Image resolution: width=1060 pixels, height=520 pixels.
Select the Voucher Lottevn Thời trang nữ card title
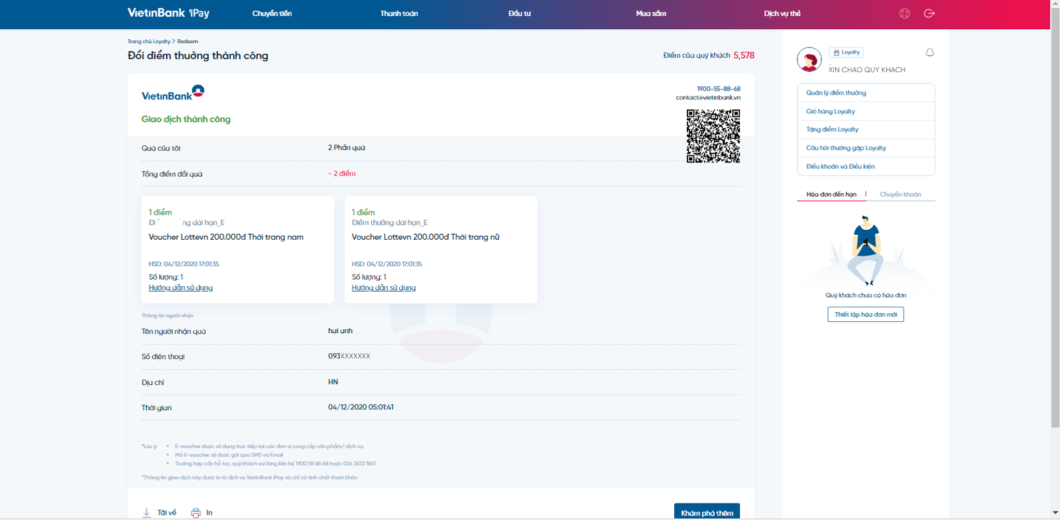(x=426, y=236)
